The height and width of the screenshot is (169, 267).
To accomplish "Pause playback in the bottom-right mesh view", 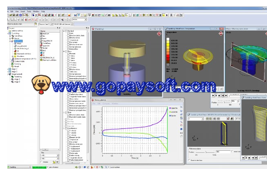I will click(x=246, y=158).
